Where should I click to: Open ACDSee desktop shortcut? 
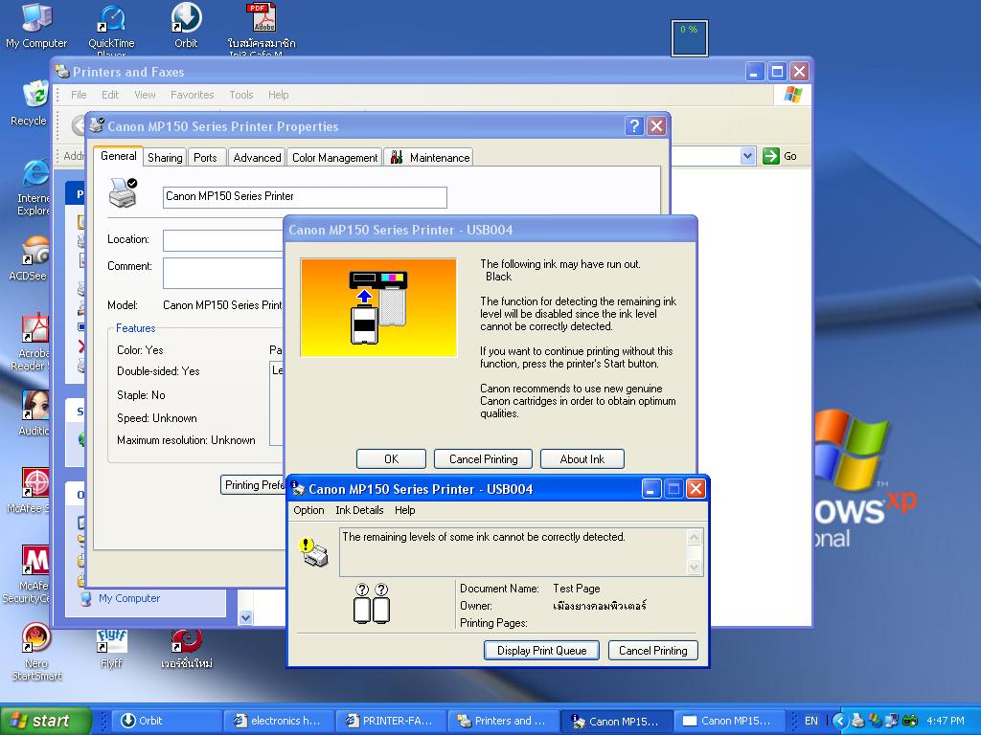[30, 258]
